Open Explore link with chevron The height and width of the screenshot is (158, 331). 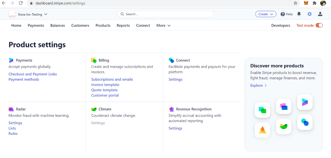coord(259,85)
